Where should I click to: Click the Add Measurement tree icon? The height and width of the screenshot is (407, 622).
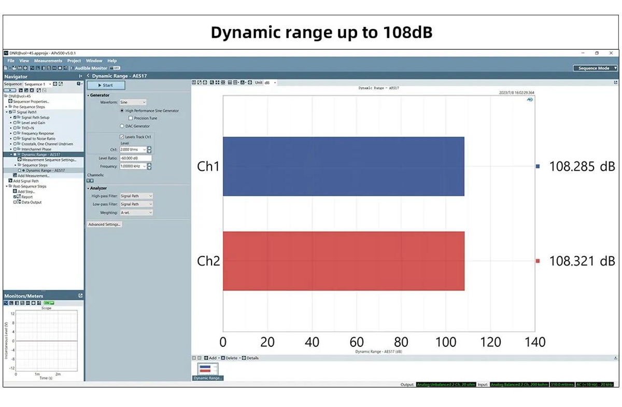tap(15, 176)
